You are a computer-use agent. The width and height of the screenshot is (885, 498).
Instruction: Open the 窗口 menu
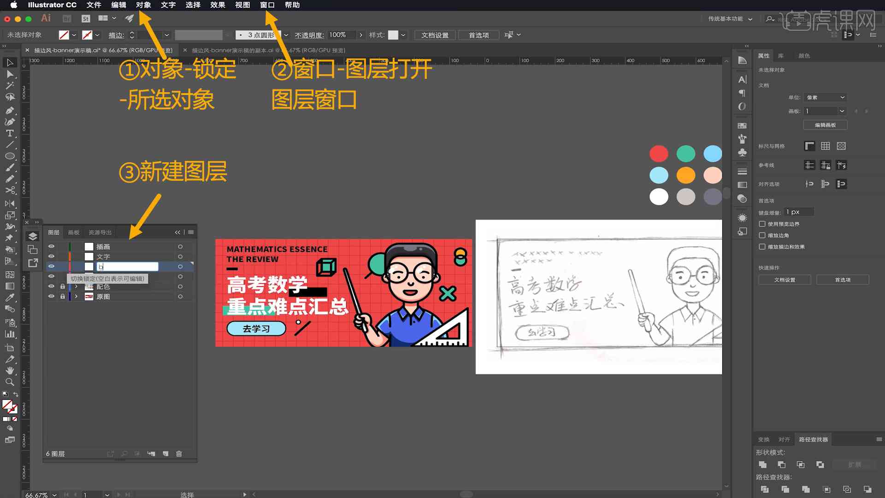pyautogui.click(x=267, y=5)
